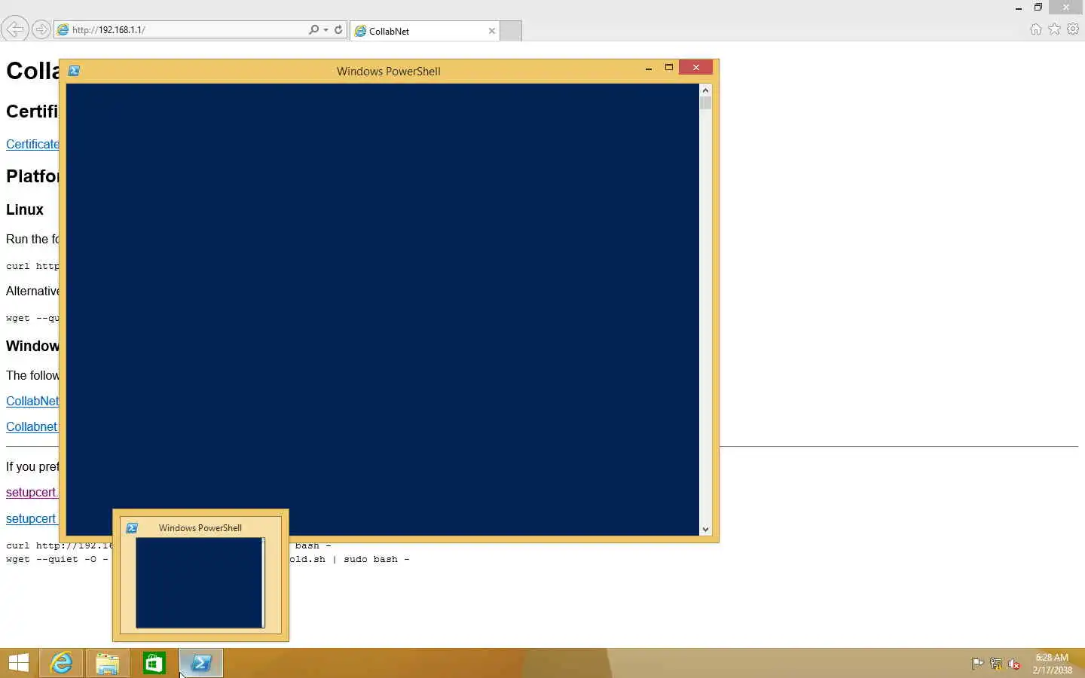The image size is (1085, 678).
Task: Refresh the CollabNet page
Action: (x=338, y=29)
